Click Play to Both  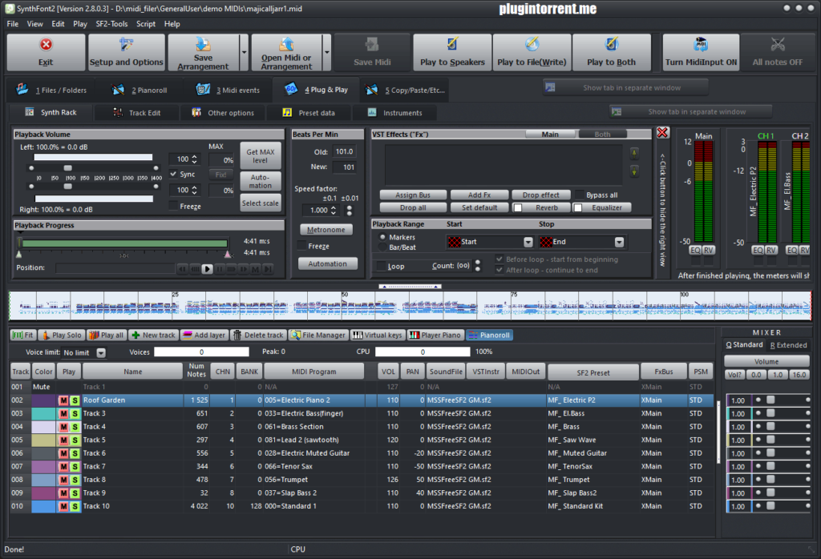tap(612, 52)
